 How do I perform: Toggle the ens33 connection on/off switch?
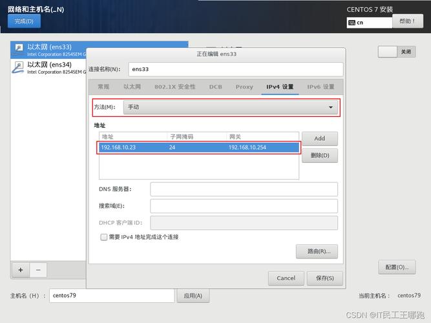tap(397, 52)
